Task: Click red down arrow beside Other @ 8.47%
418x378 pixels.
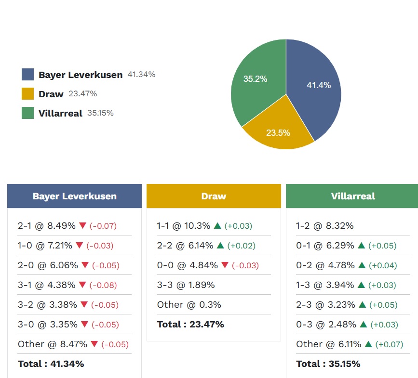Action: [x=94, y=344]
